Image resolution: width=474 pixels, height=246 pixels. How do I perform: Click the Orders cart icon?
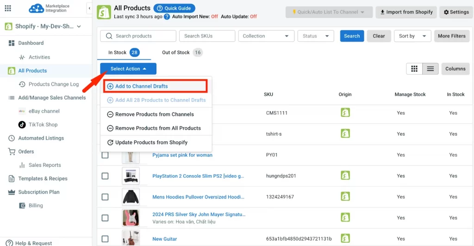tap(12, 151)
